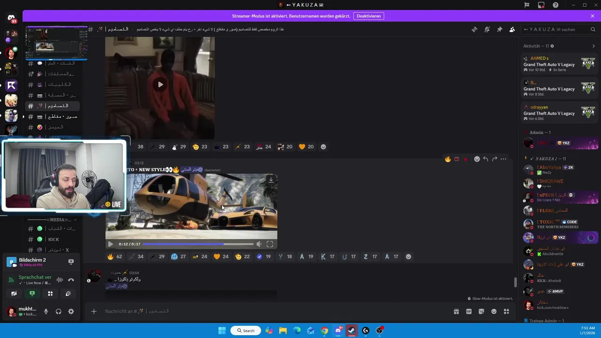Open Discord direct messages home icon
Screen dimensions: 601x338
point(11,18)
